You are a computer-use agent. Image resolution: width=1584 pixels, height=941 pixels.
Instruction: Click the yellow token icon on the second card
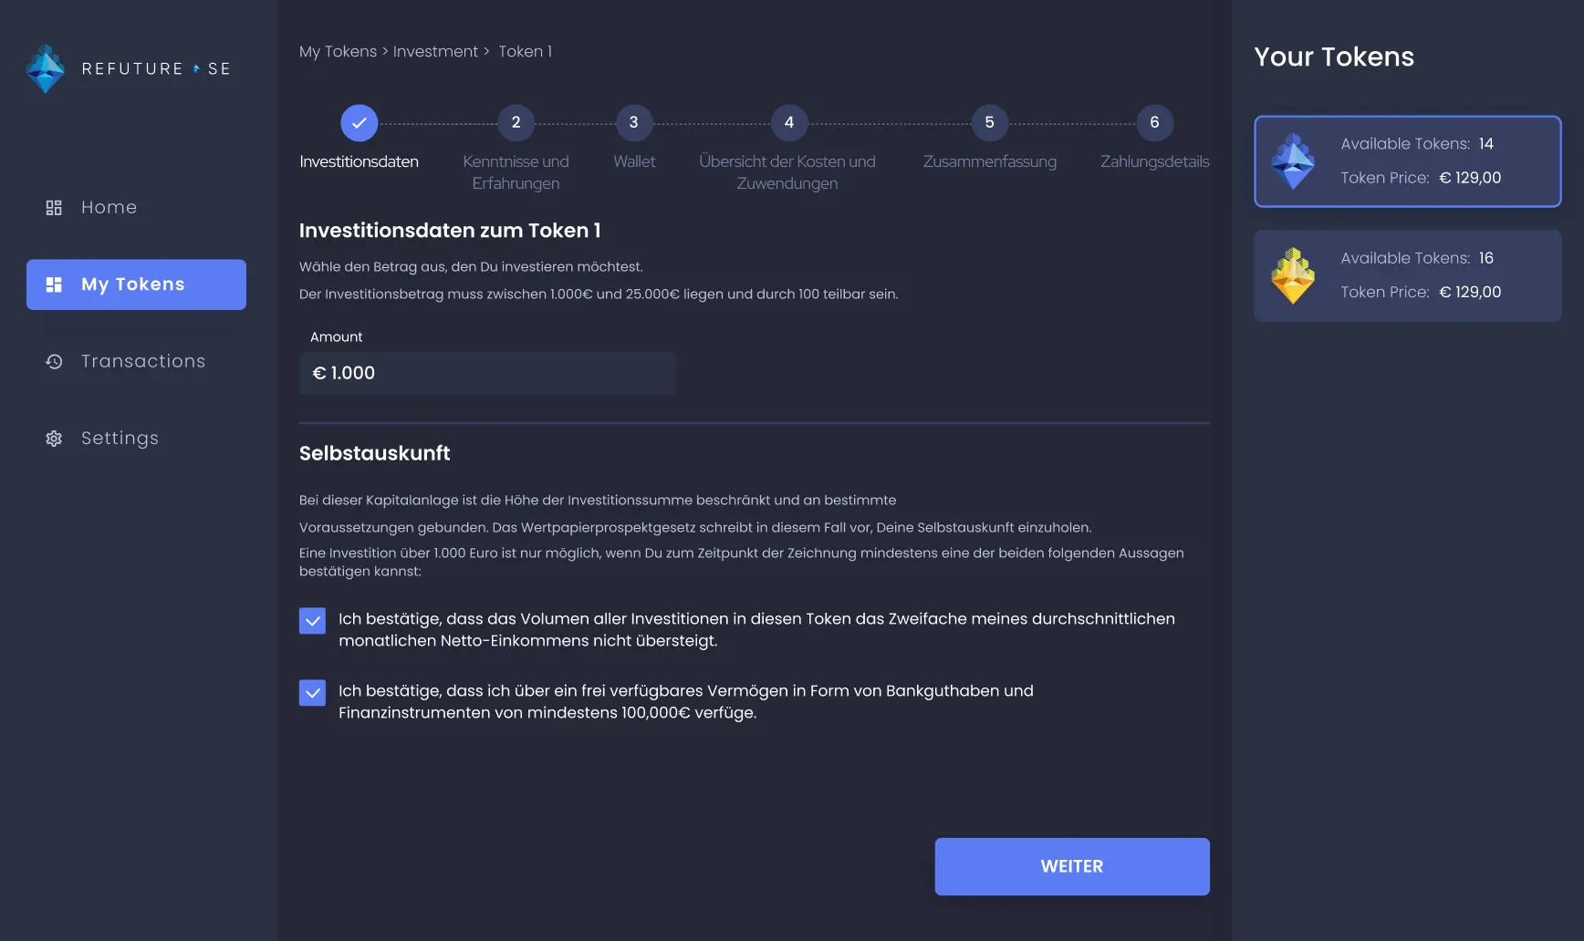(x=1294, y=275)
